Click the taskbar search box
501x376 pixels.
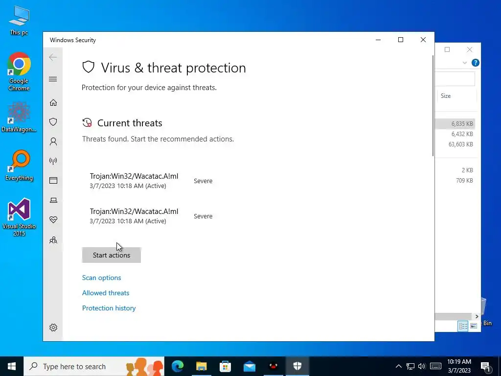[94, 366]
